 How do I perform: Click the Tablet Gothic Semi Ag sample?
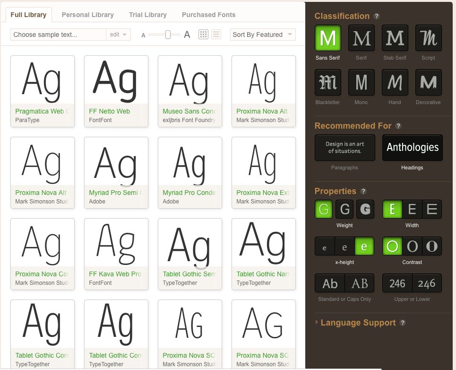coord(189,247)
